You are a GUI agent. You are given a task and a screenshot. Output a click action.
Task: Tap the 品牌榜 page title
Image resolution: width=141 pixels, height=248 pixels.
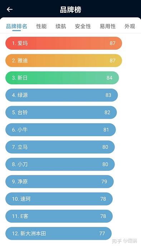tap(70, 10)
